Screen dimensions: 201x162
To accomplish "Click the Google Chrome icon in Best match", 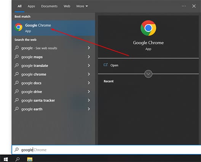I will pos(18,27).
